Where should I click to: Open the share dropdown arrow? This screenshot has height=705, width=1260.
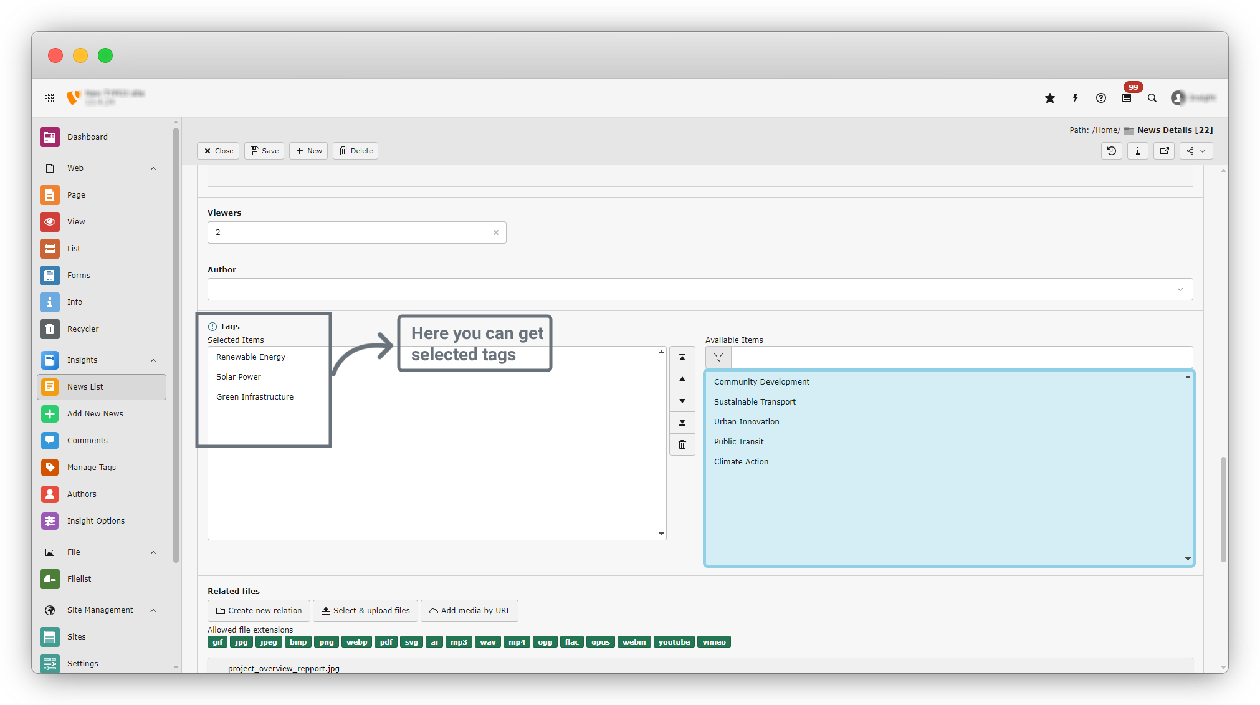(x=1203, y=151)
